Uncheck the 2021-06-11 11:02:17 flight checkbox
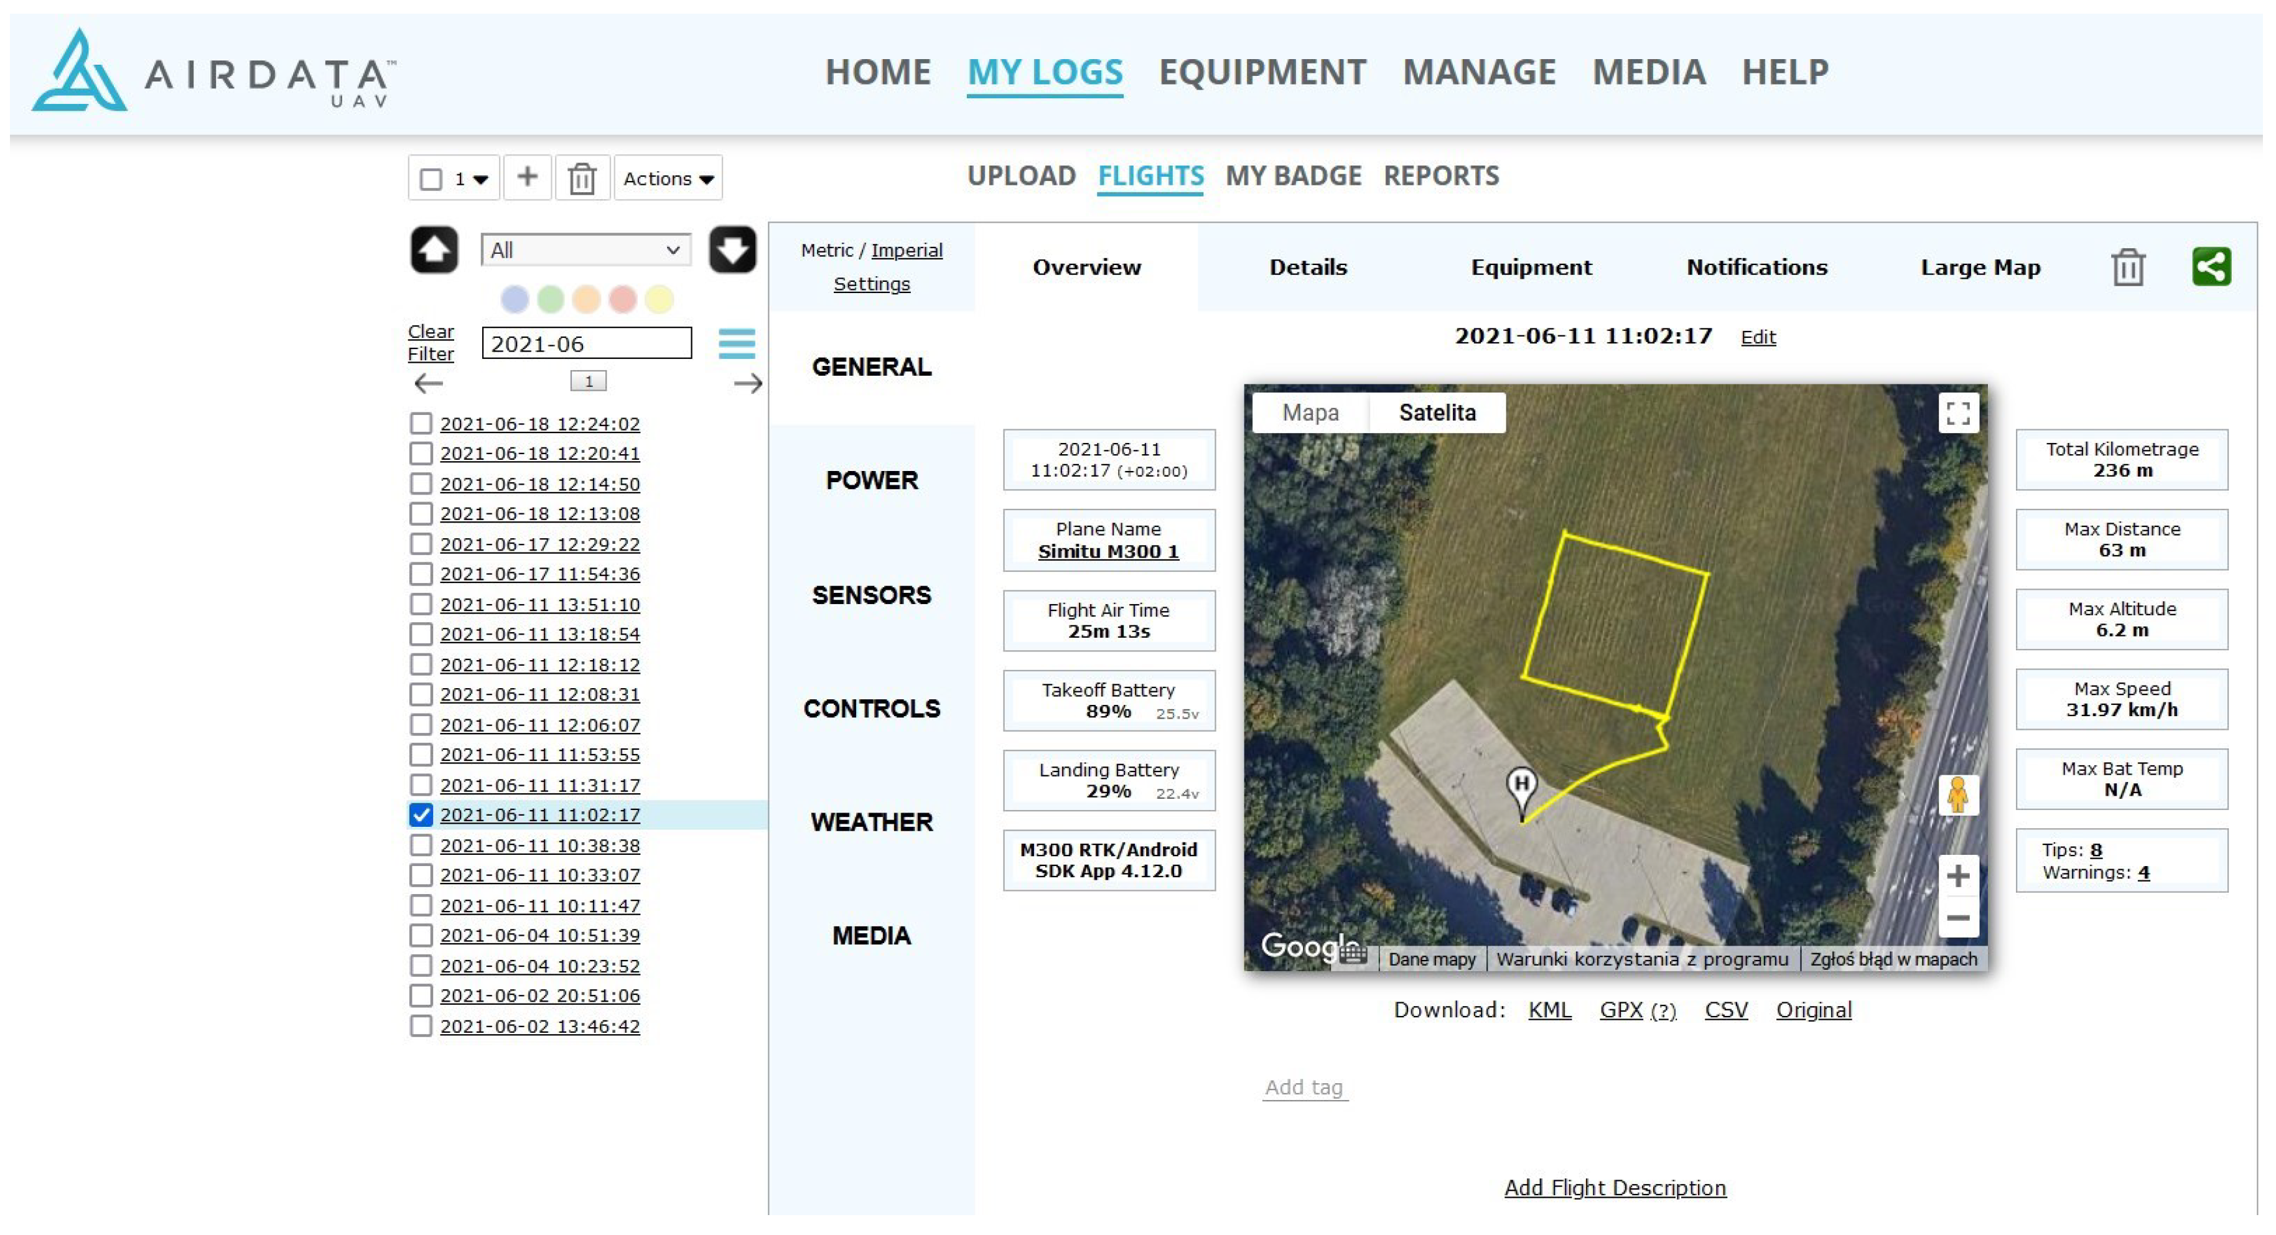Viewport: 2276px width, 1235px height. click(x=421, y=814)
